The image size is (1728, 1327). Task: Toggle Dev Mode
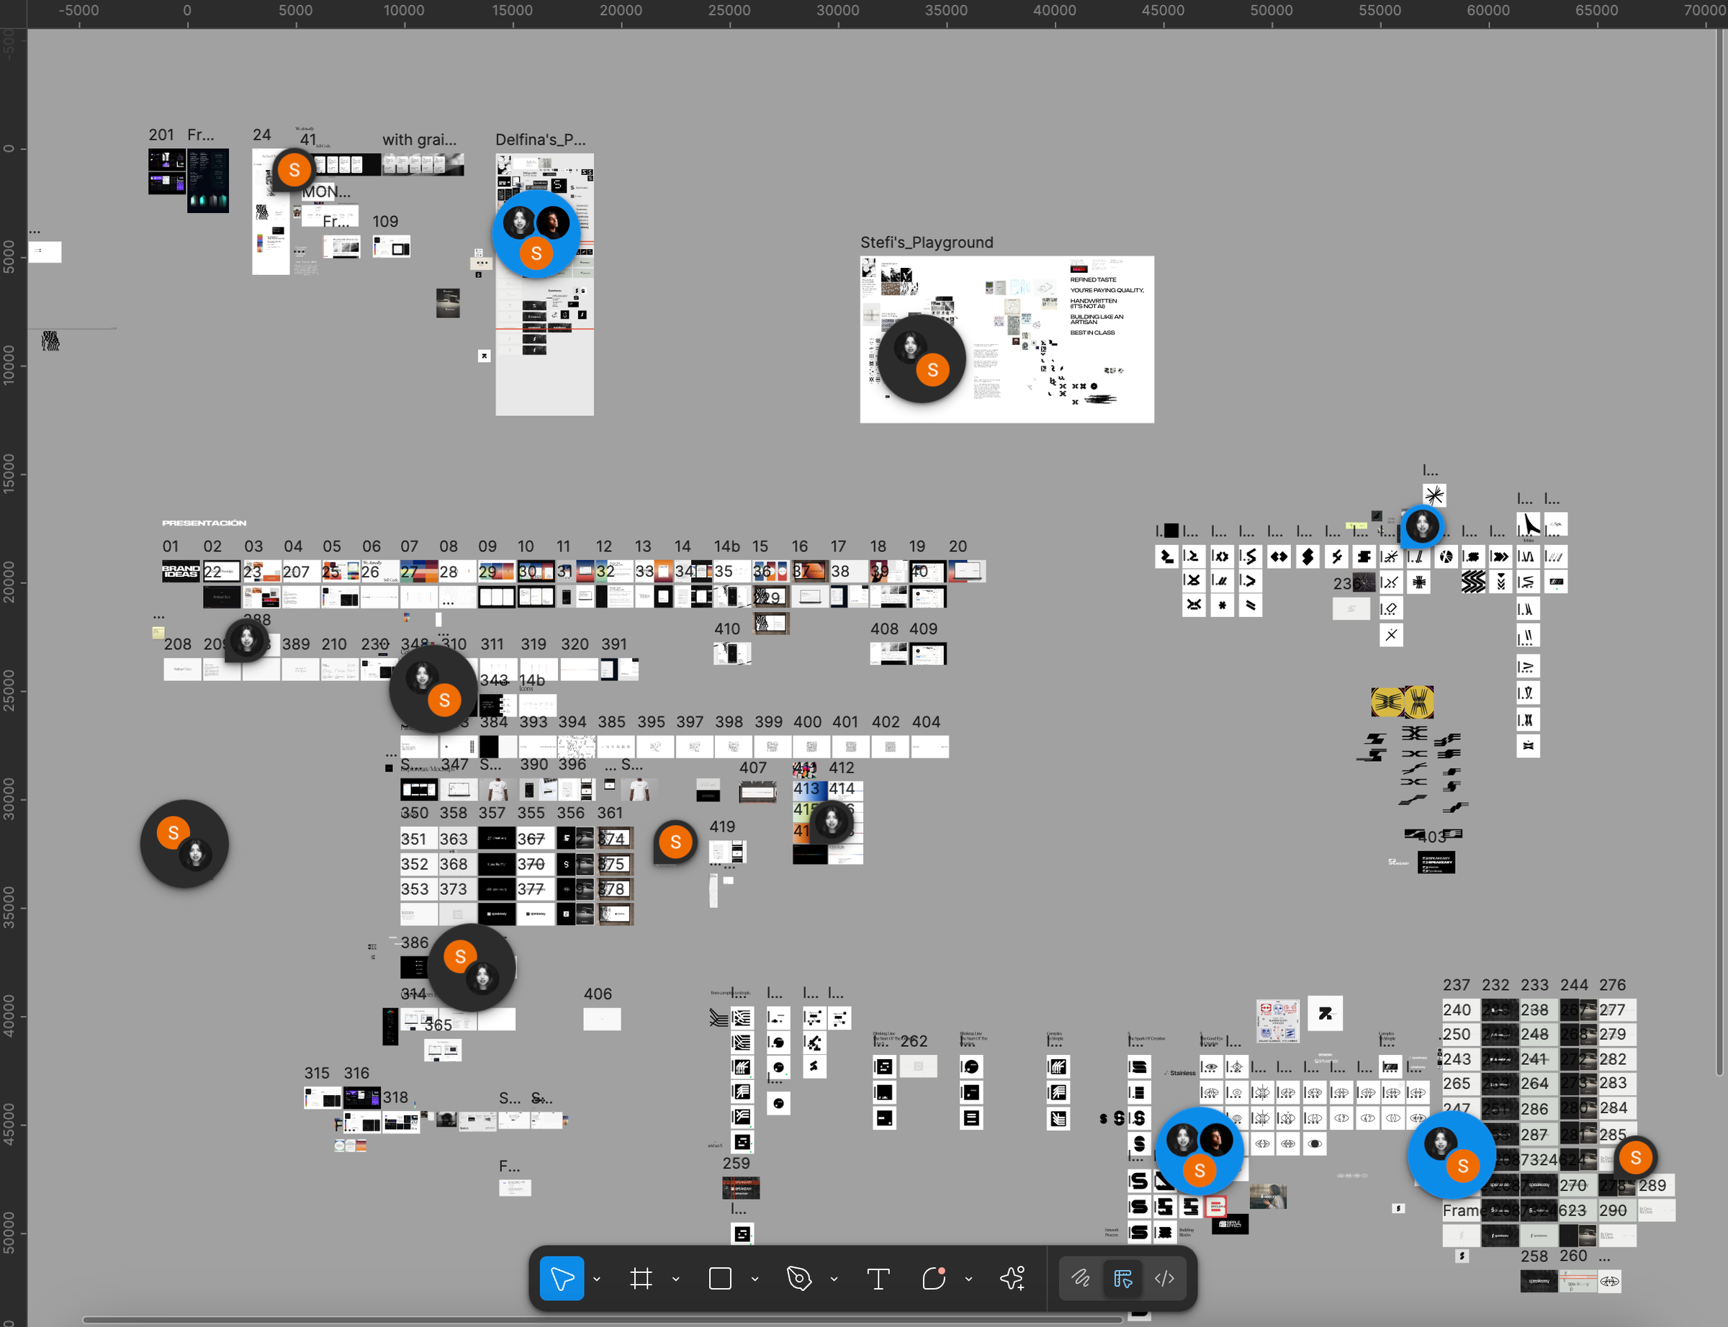[x=1165, y=1278]
